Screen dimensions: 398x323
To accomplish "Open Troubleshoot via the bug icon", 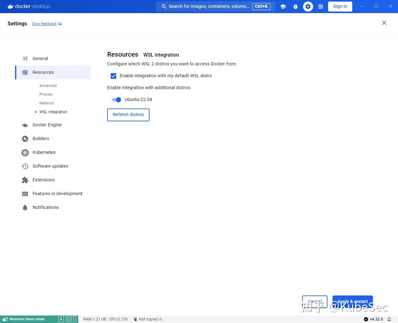I will [296, 6].
